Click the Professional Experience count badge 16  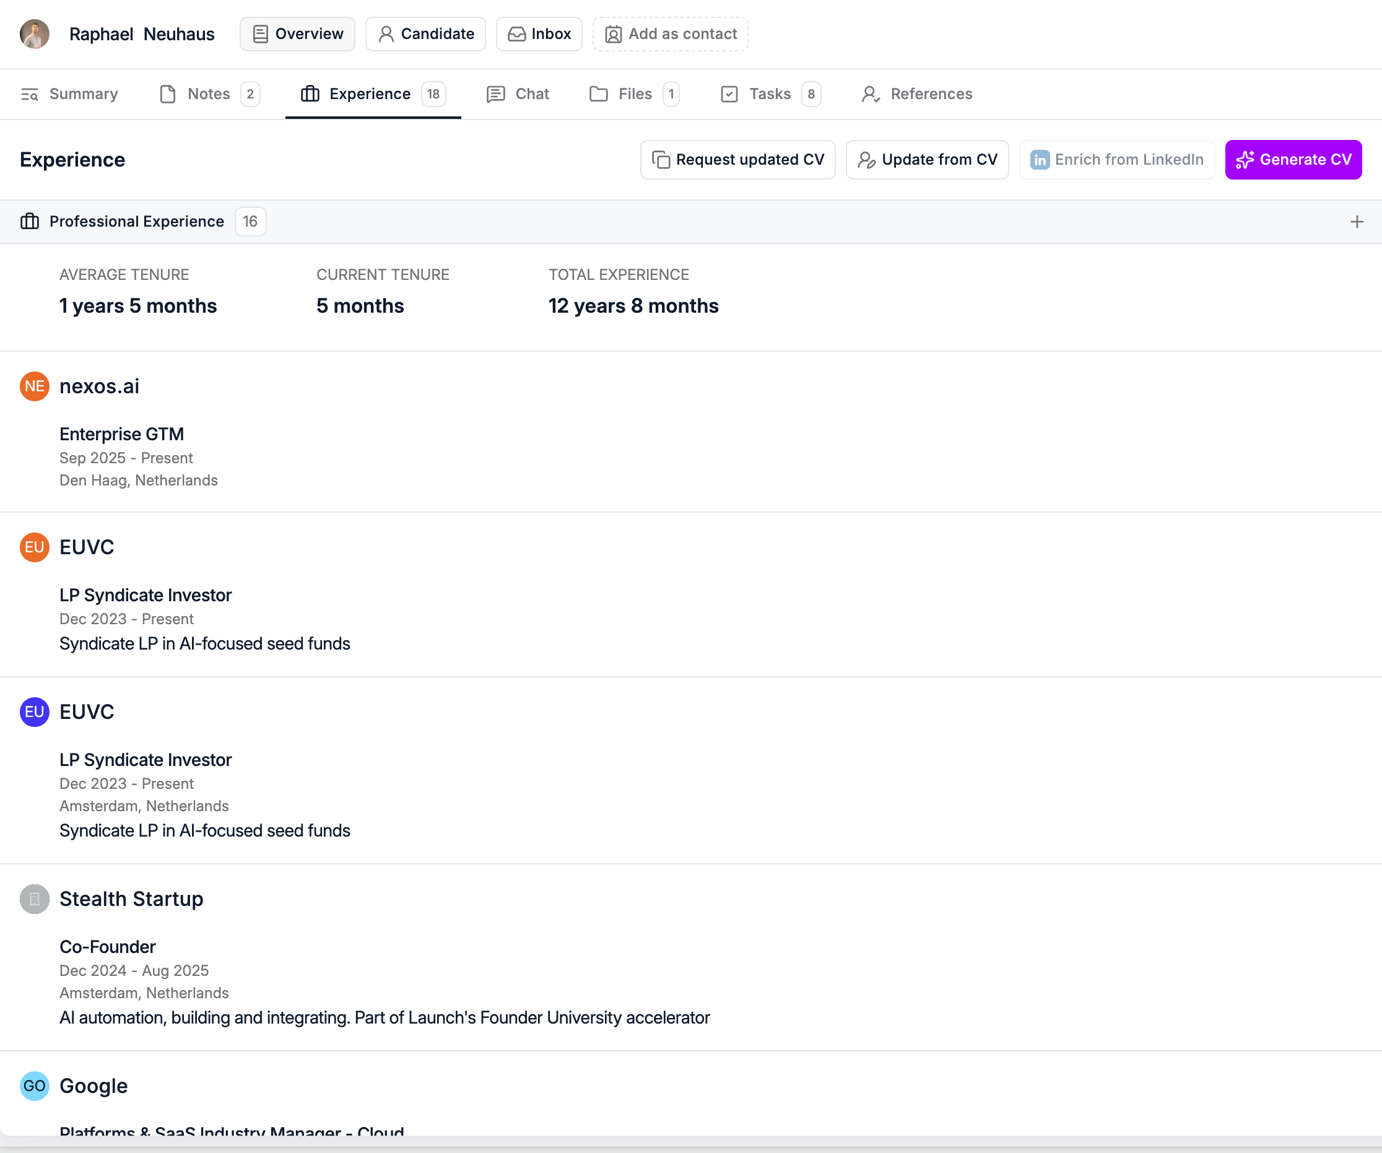250,222
